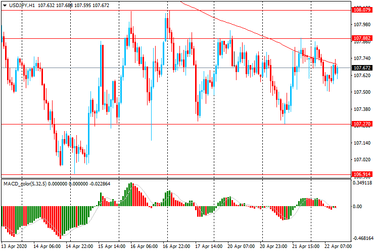
Task: Click the 13 Apr 2020 date label
Action: [14, 247]
